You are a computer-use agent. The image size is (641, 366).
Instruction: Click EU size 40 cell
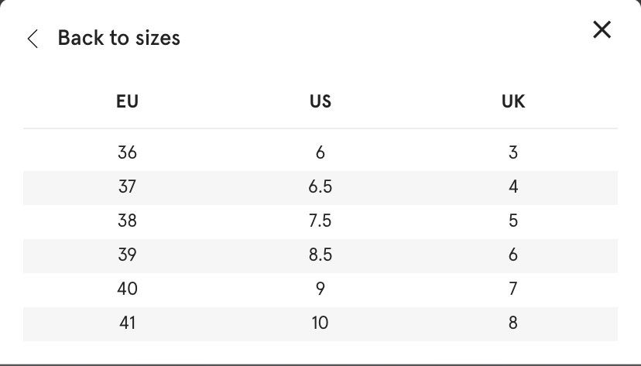click(127, 289)
